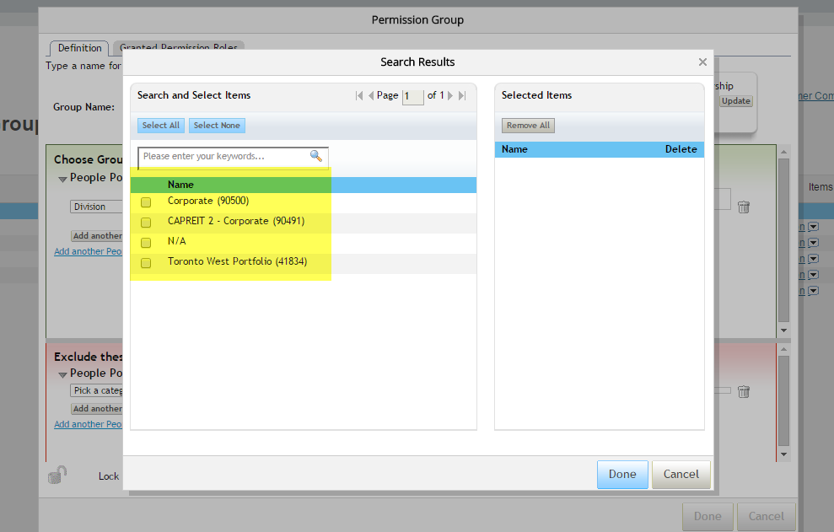Click scroll up arrow of Choose Group panel

(783, 152)
